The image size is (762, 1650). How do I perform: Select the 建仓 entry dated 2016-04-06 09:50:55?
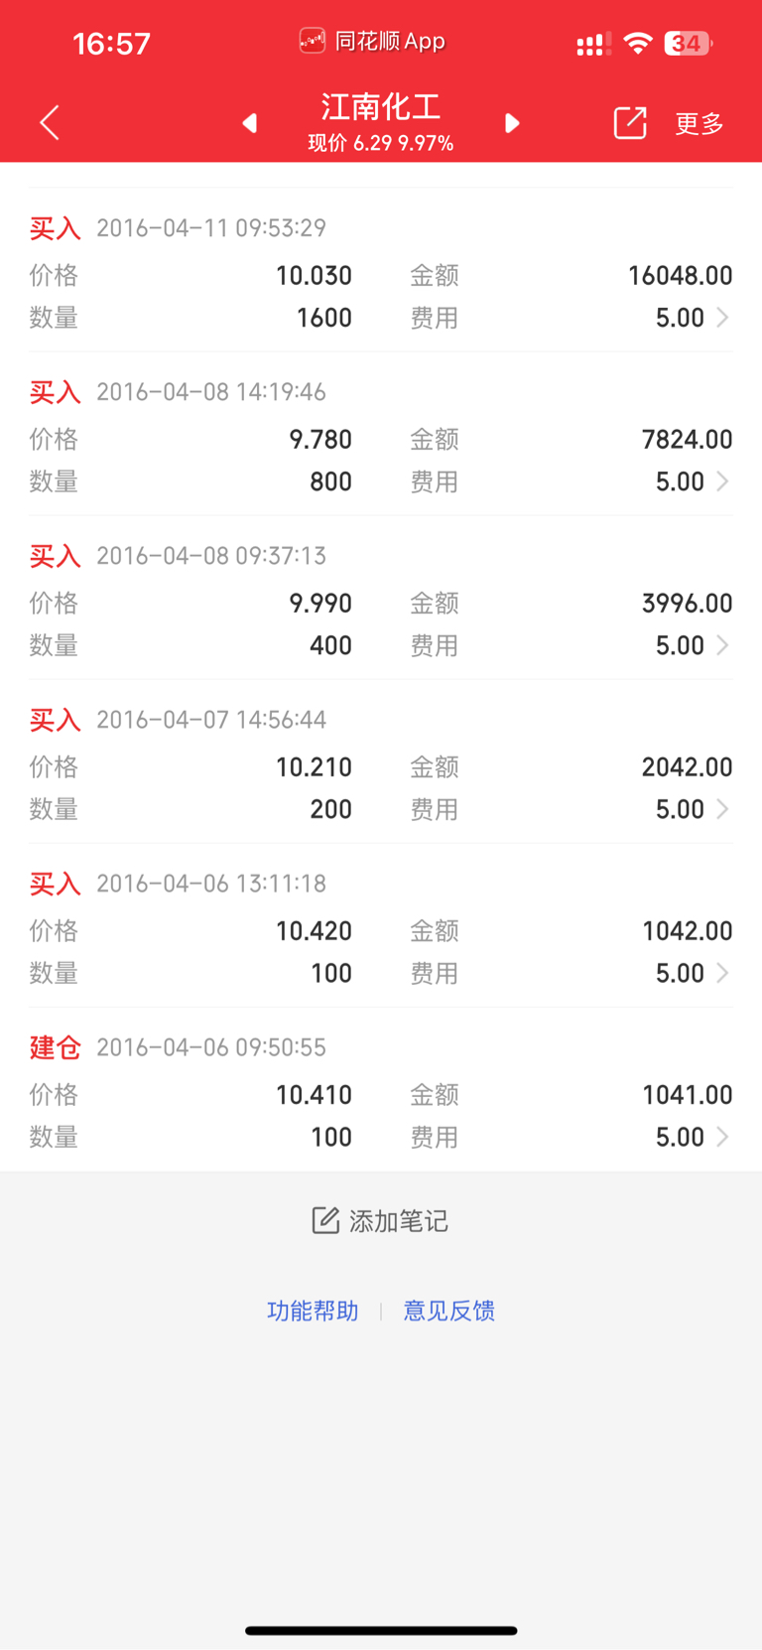click(381, 1090)
